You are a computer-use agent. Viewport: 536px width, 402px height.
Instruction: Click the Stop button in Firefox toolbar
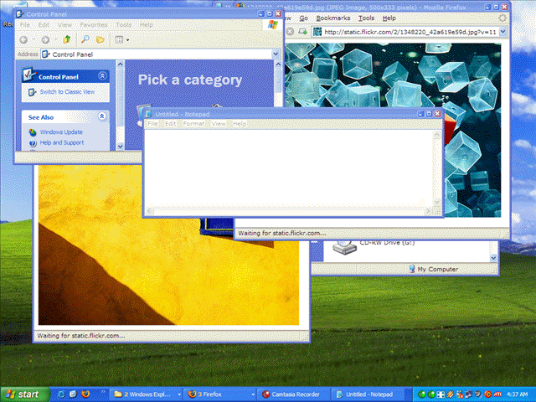[x=290, y=32]
